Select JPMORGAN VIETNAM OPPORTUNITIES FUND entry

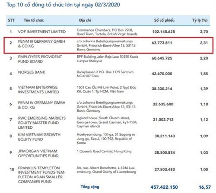click(38, 153)
